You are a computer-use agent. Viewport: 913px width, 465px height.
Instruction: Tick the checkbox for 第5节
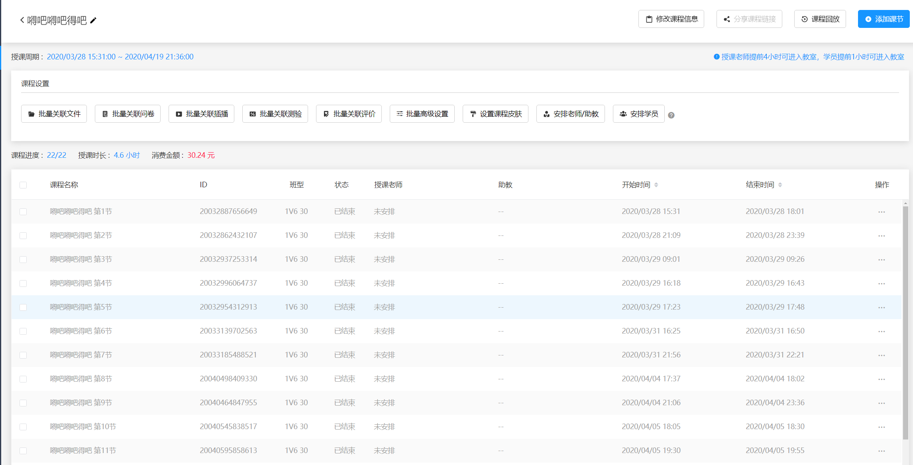click(23, 307)
